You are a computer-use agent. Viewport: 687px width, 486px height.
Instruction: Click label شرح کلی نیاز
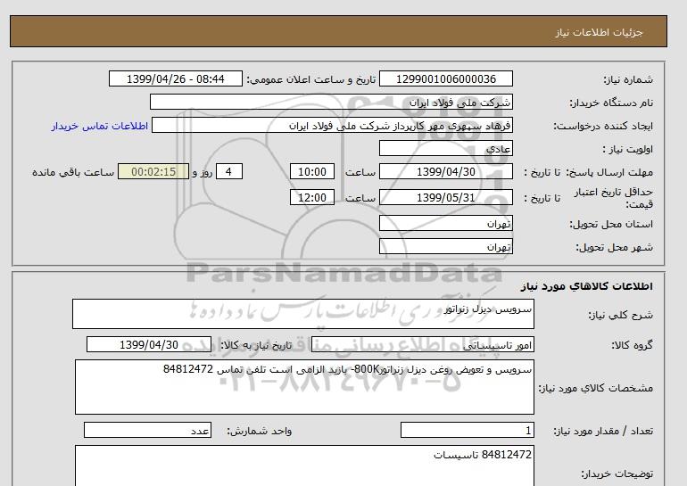620,315
